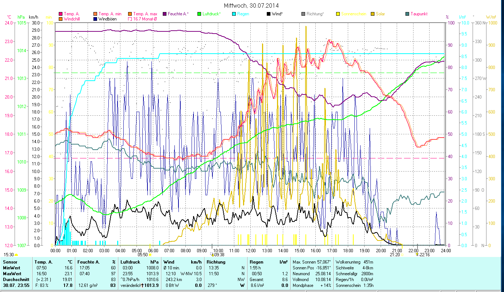This screenshot has width=504, height=292.
Task: Click the 'Mondphase + 14%' entry
Action: click(x=312, y=285)
